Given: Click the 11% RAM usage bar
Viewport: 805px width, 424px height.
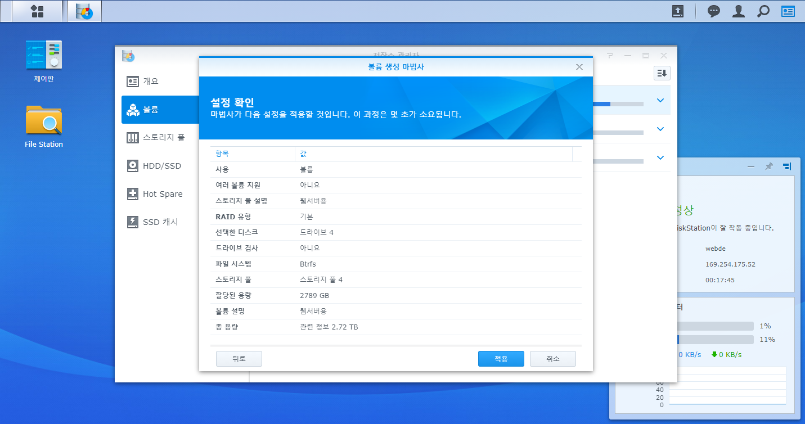Looking at the screenshot, I should pyautogui.click(x=716, y=340).
